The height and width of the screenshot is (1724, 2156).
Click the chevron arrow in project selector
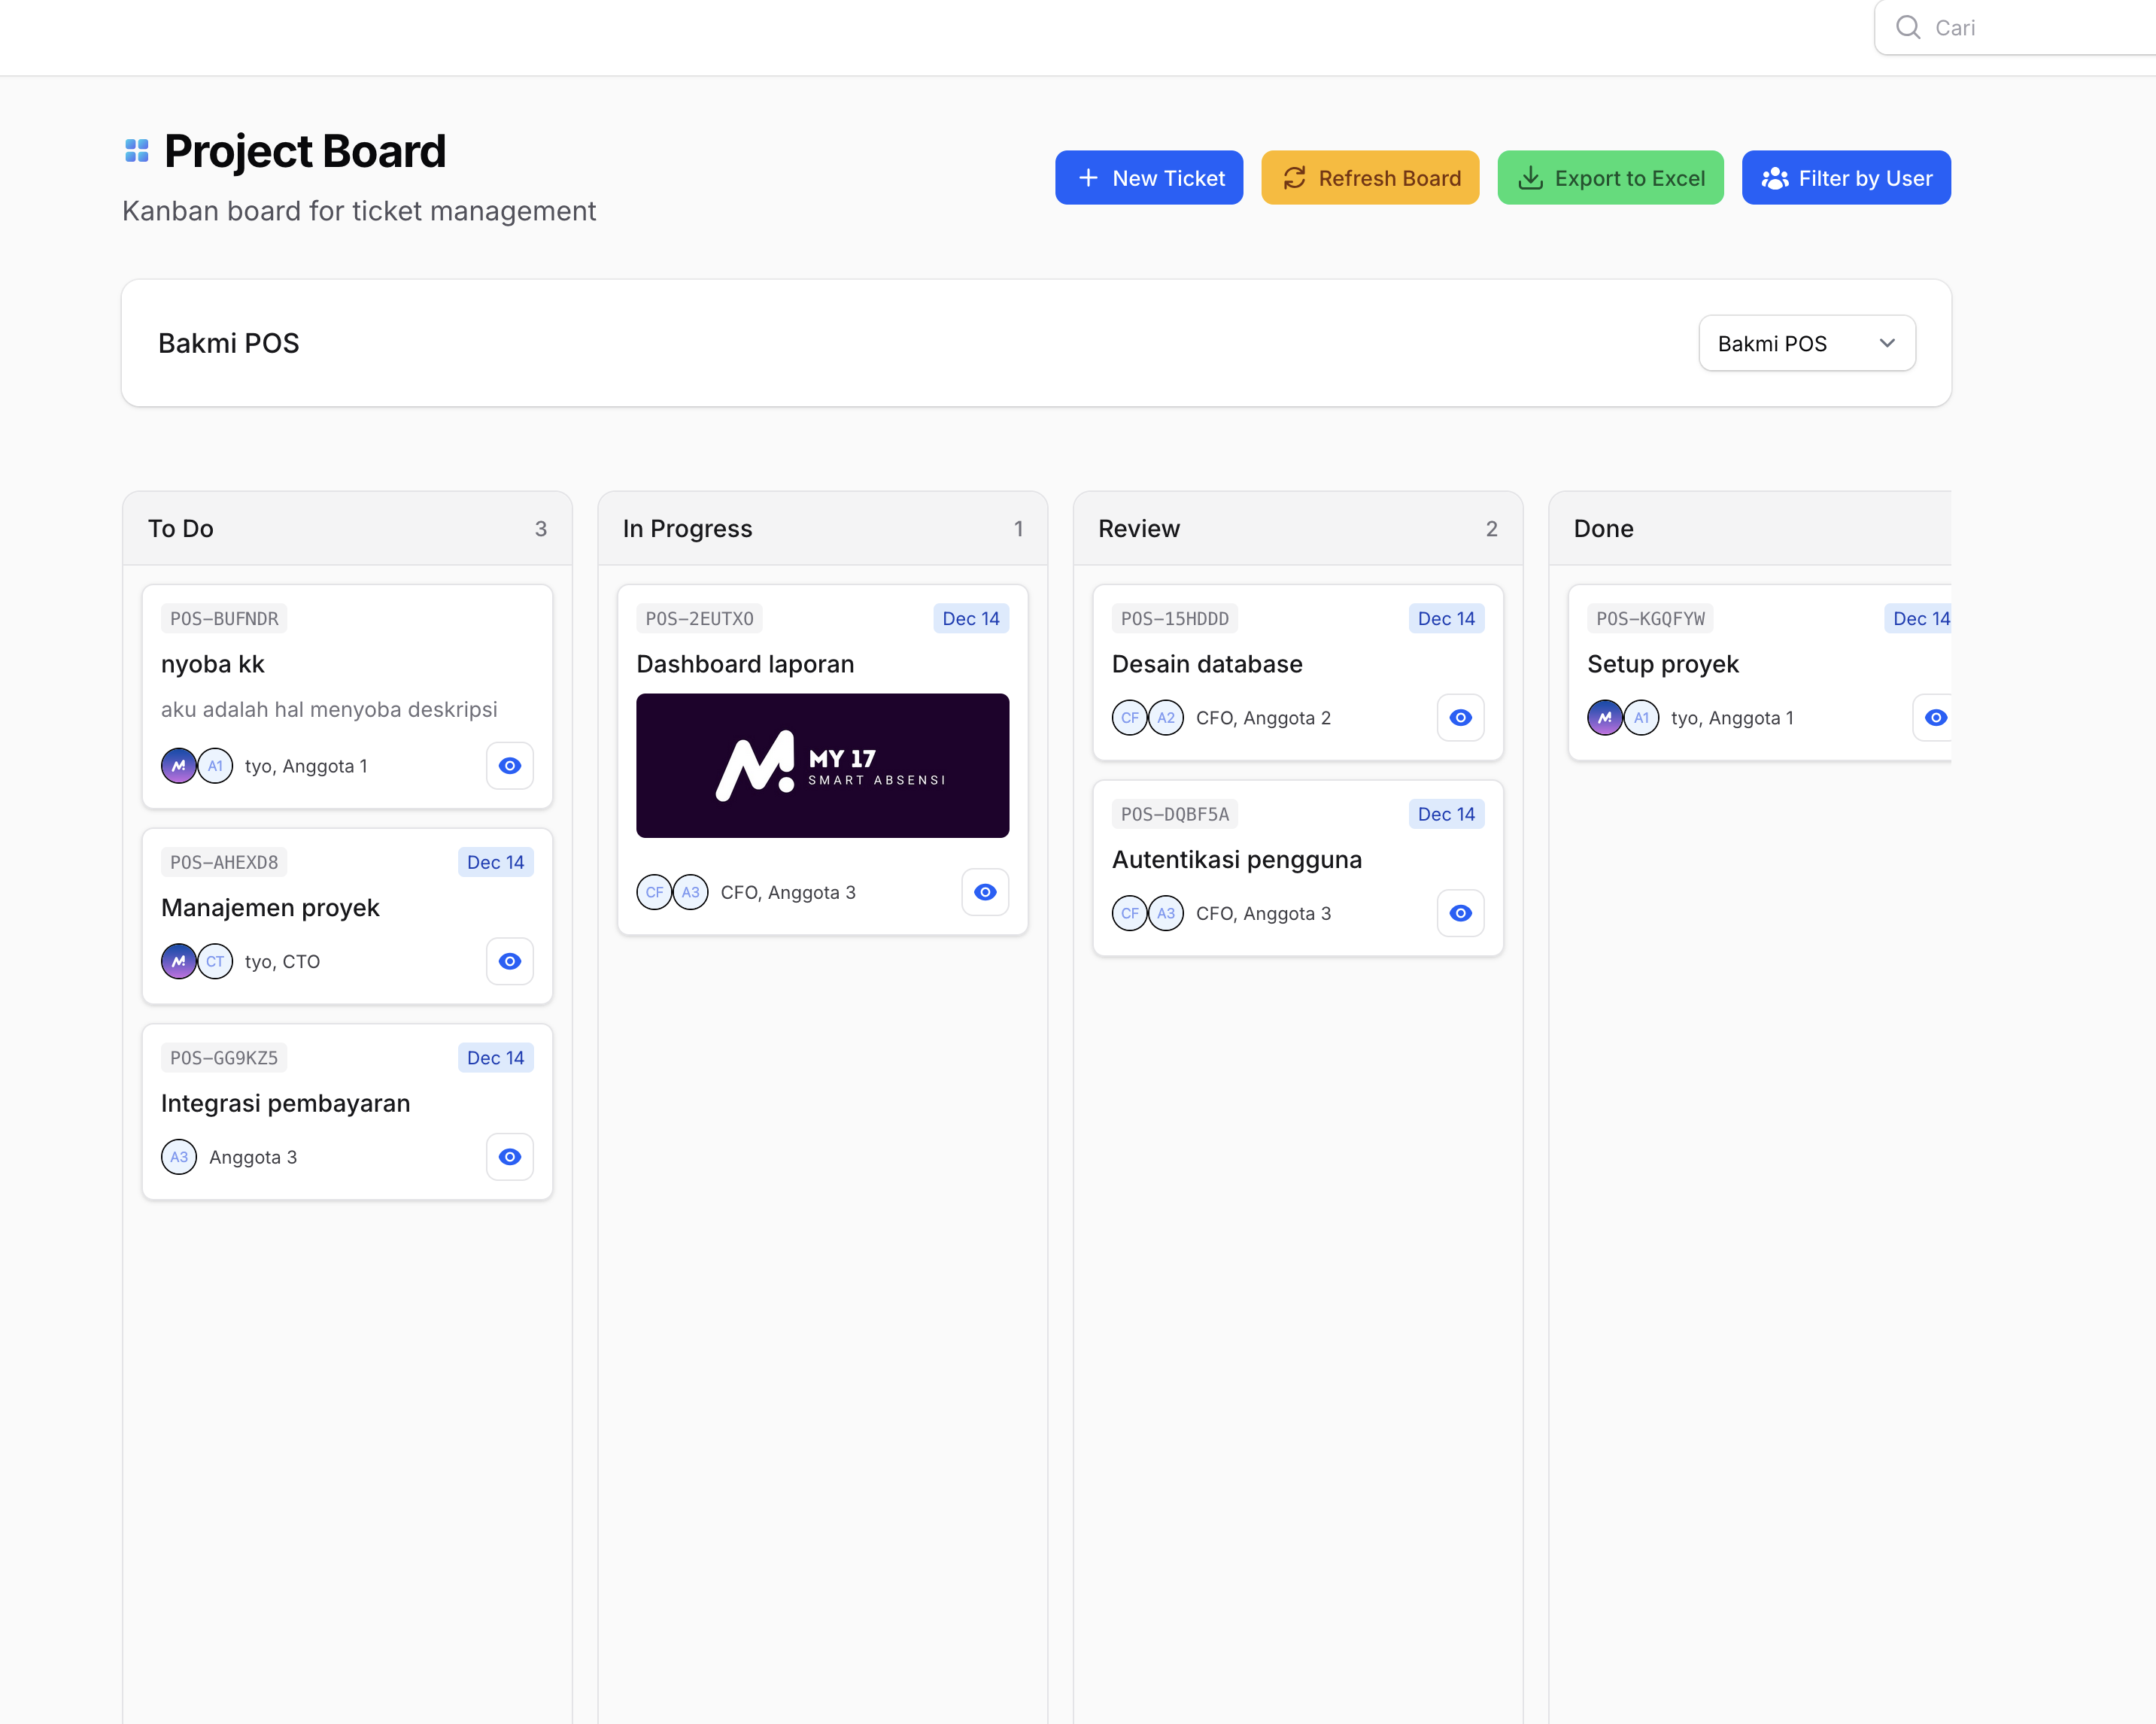tap(1887, 343)
